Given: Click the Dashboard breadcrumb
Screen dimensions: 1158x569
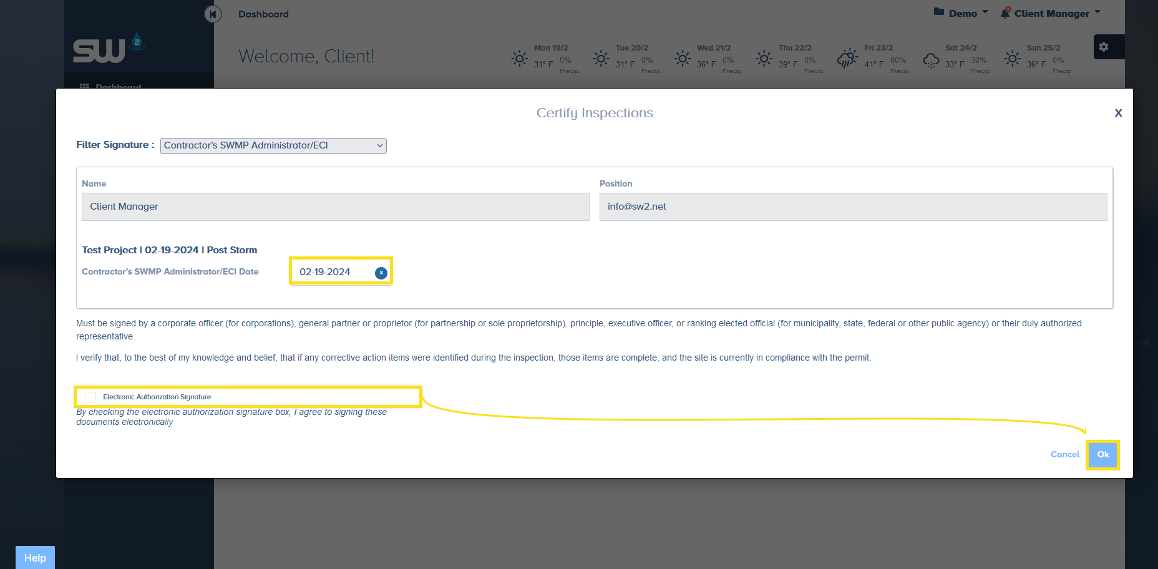Looking at the screenshot, I should click(x=263, y=14).
